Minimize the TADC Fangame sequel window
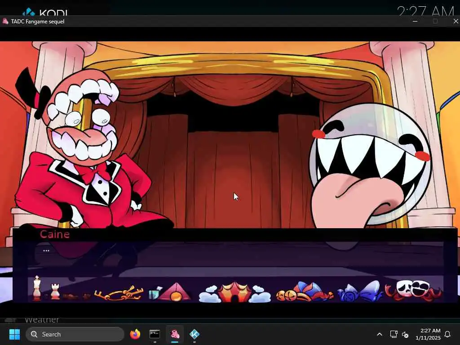 coord(415,21)
